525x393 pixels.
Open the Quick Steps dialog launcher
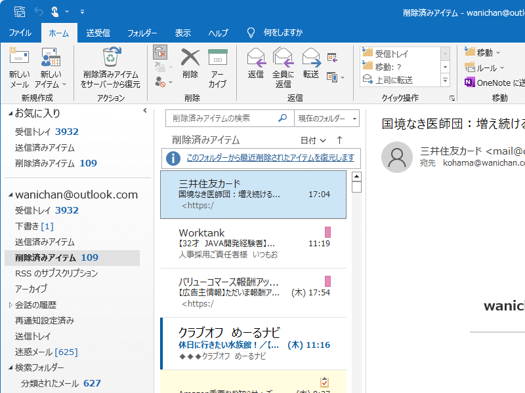452,98
